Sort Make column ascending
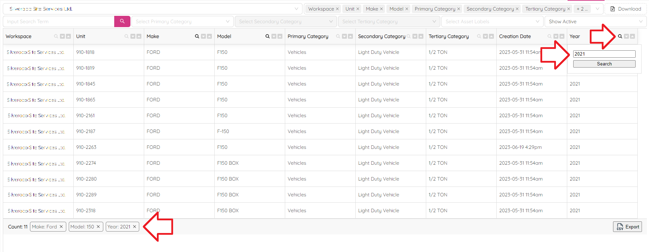The height and width of the screenshot is (252, 649). pyautogui.click(x=209, y=36)
